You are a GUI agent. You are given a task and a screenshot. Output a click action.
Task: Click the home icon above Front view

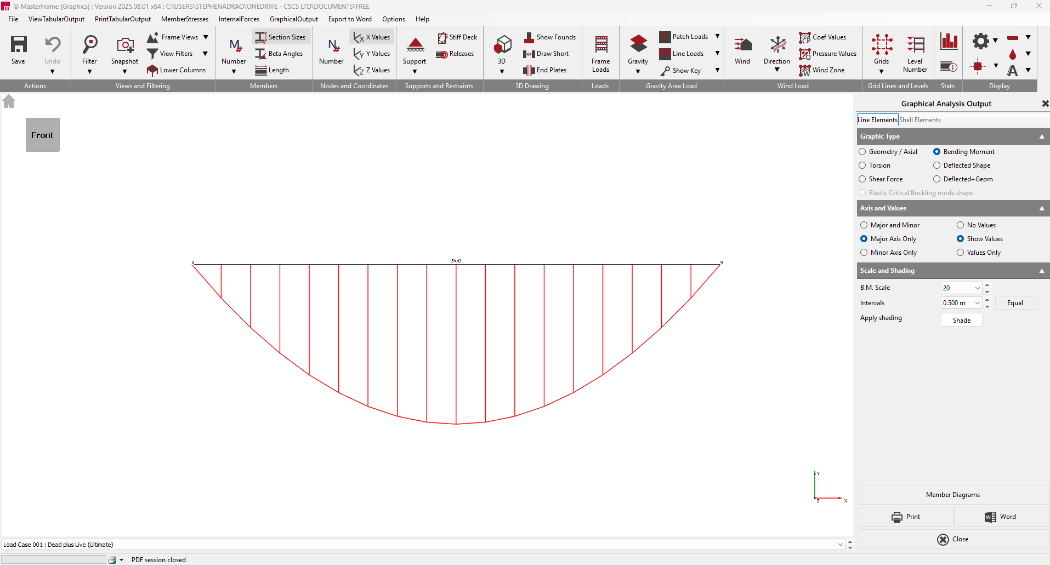tap(9, 101)
